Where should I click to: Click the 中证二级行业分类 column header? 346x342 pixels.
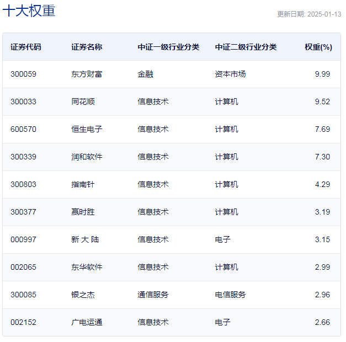pos(246,47)
